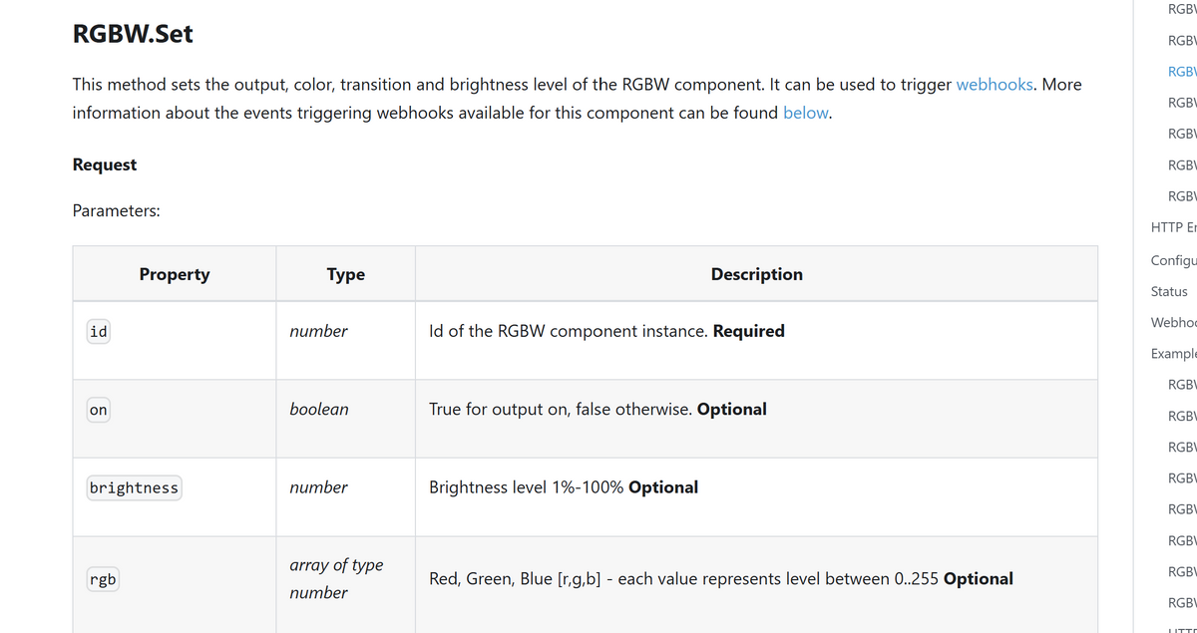Click the RGBW.Set section heading
The image size is (1197, 633).
pos(133,34)
